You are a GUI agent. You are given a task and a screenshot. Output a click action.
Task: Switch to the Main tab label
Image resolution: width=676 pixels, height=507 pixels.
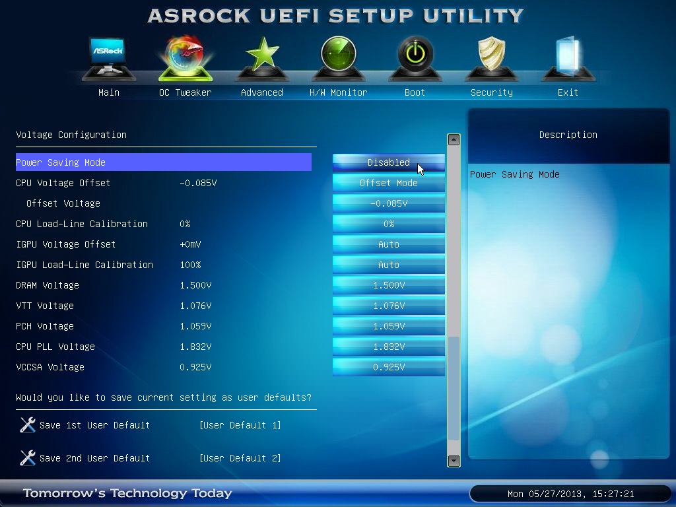coord(109,92)
